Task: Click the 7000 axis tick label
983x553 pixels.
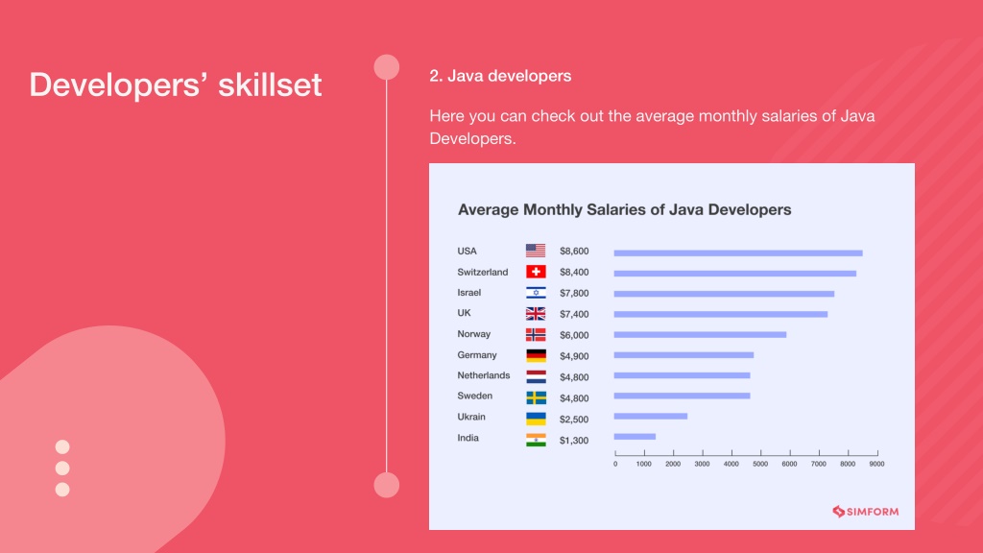Action: (x=819, y=464)
